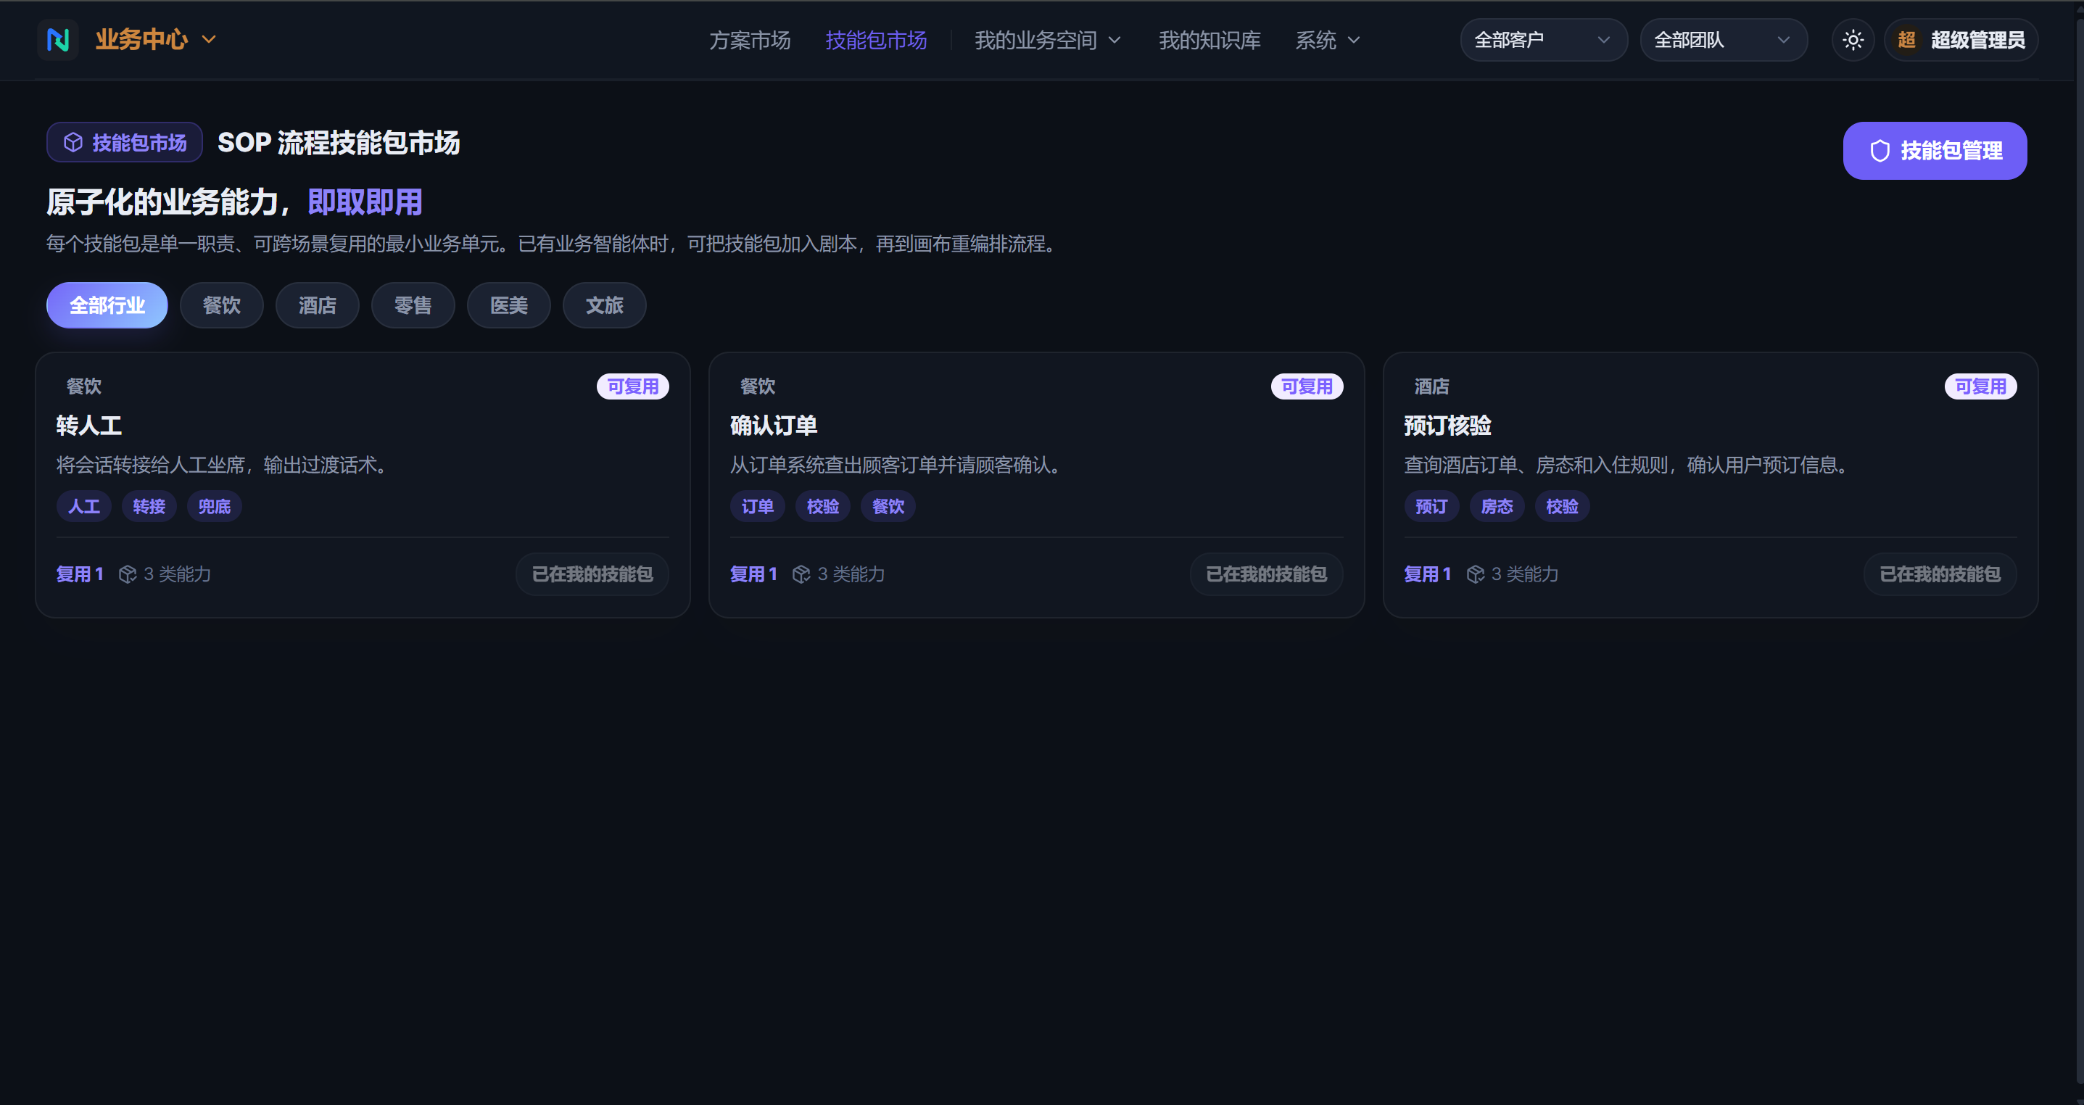Click shield icon in 技能包管理 button
This screenshot has width=2084, height=1105.
click(x=1880, y=151)
